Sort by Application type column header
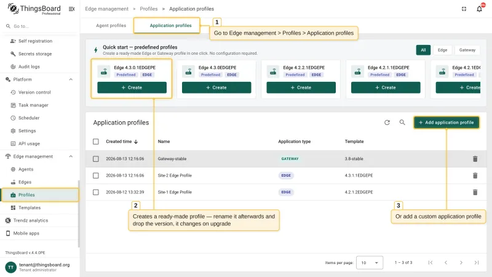 (x=295, y=142)
